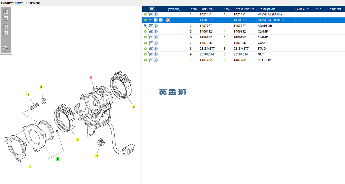Open info for PIPE CLIP row
The height and width of the screenshot is (184, 345).
coord(156,60)
